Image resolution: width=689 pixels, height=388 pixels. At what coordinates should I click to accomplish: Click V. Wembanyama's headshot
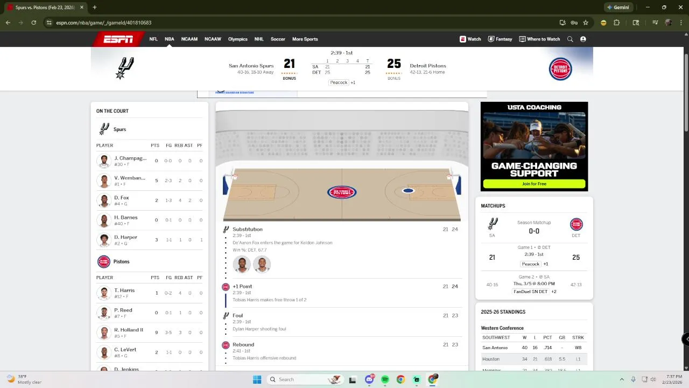103,181
